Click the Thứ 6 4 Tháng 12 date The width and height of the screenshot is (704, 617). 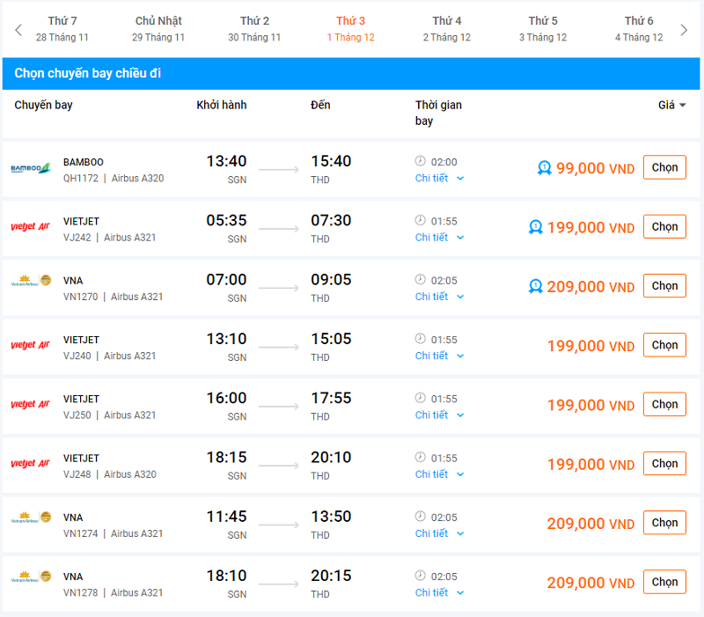click(x=639, y=29)
